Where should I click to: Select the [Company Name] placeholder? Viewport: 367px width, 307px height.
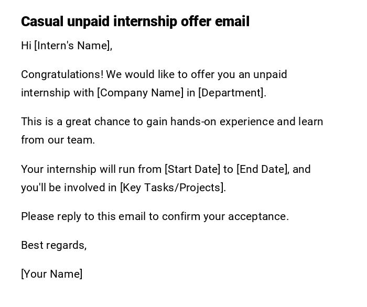[140, 93]
